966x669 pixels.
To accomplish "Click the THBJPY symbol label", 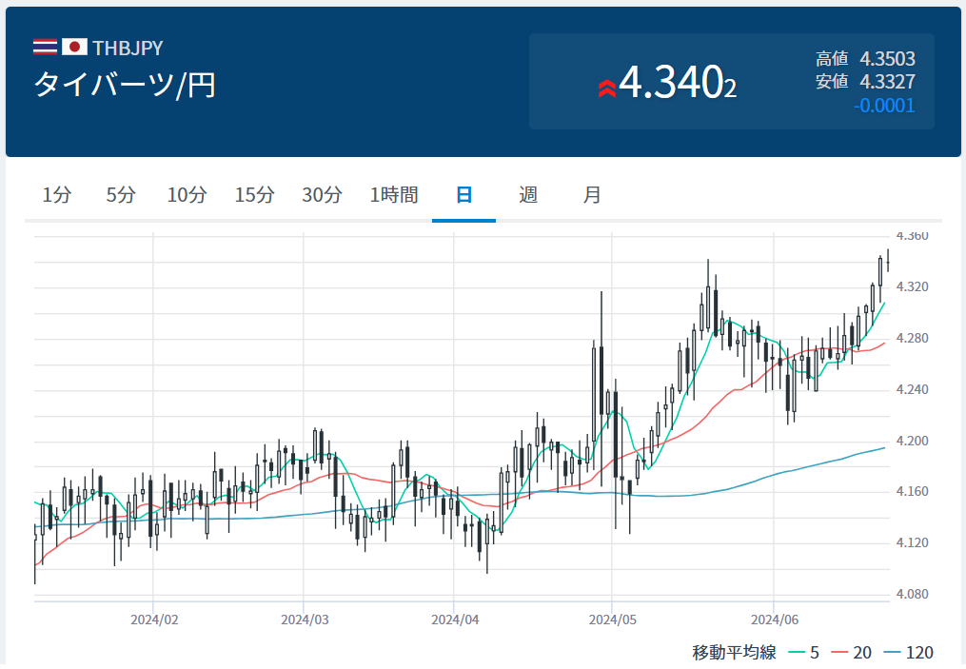I will click(x=128, y=48).
